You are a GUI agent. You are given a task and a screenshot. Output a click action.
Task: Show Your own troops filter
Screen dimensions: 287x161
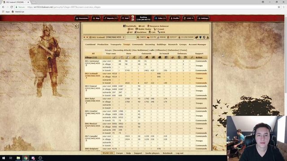pos(111,54)
